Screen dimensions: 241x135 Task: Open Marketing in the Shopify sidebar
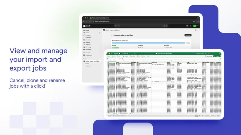(x=88, y=47)
